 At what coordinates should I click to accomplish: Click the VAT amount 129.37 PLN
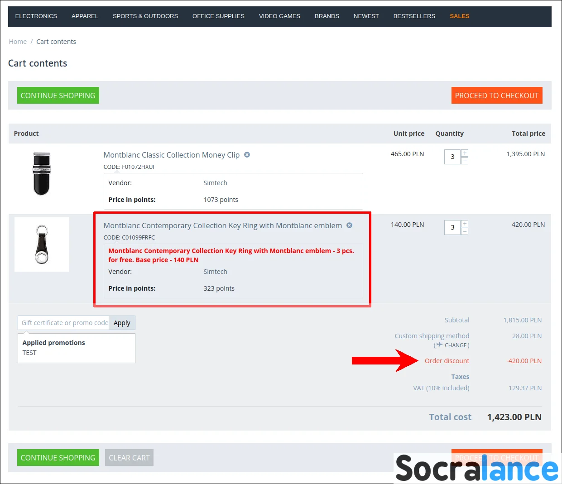tap(525, 388)
